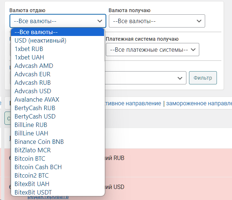232x200 pixels.
Task: Choose 'Binance Coin BNB' option
Action: pyautogui.click(x=39, y=142)
